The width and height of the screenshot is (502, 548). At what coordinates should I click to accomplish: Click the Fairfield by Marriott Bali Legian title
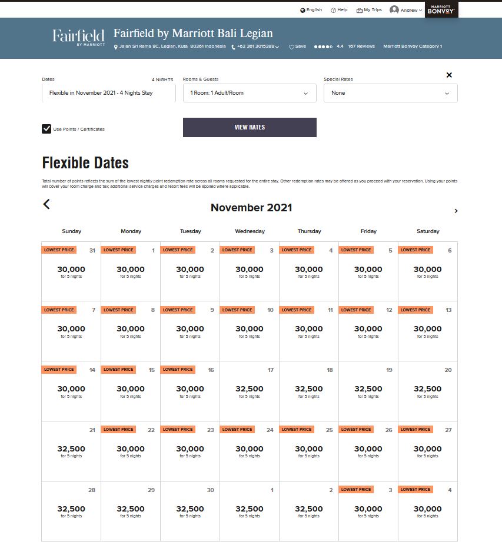pos(193,33)
